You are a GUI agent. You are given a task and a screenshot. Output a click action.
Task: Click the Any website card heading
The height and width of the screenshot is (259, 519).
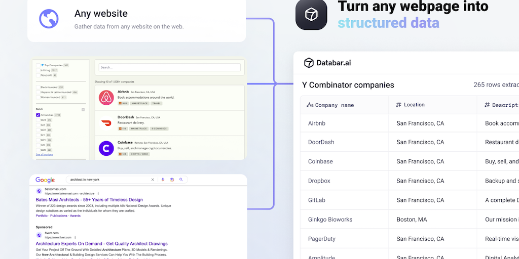click(101, 14)
